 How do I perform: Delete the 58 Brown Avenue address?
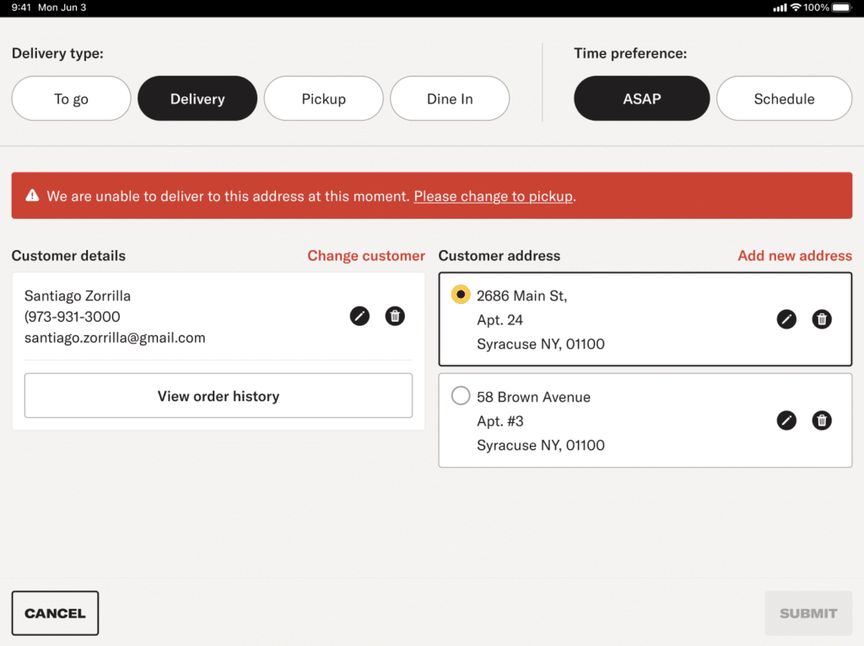(x=822, y=421)
